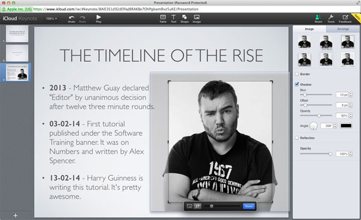The height and width of the screenshot is (220, 361).
Task: Click the 03-02-14 bullet text
Action: pyautogui.click(x=97, y=142)
